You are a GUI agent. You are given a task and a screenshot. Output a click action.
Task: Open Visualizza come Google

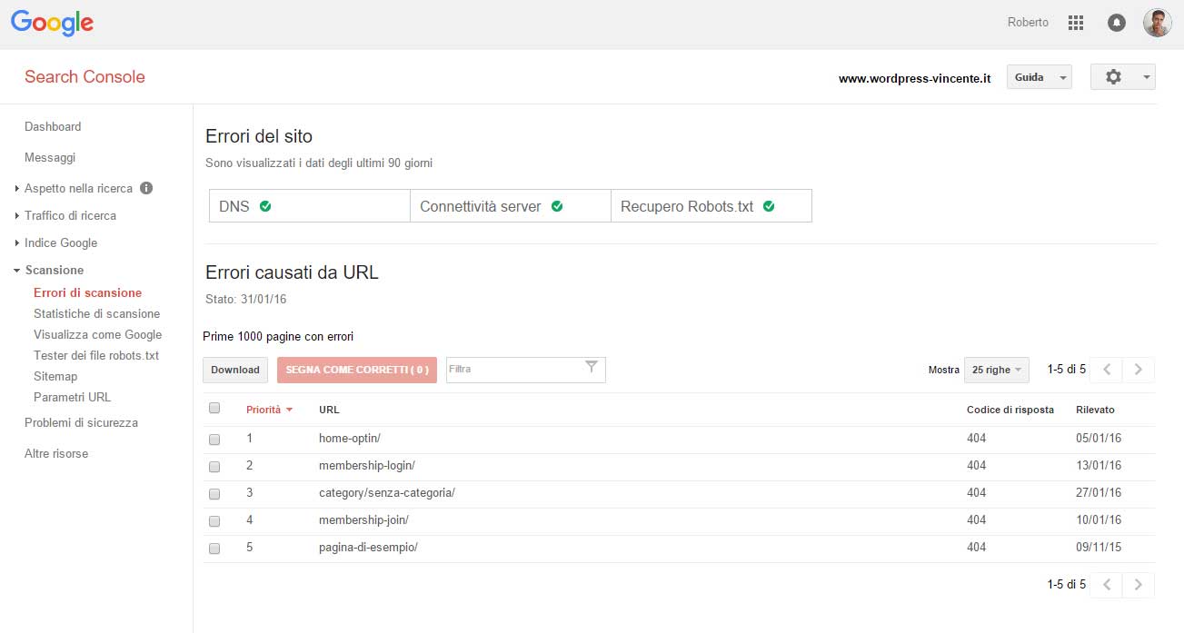pos(97,335)
